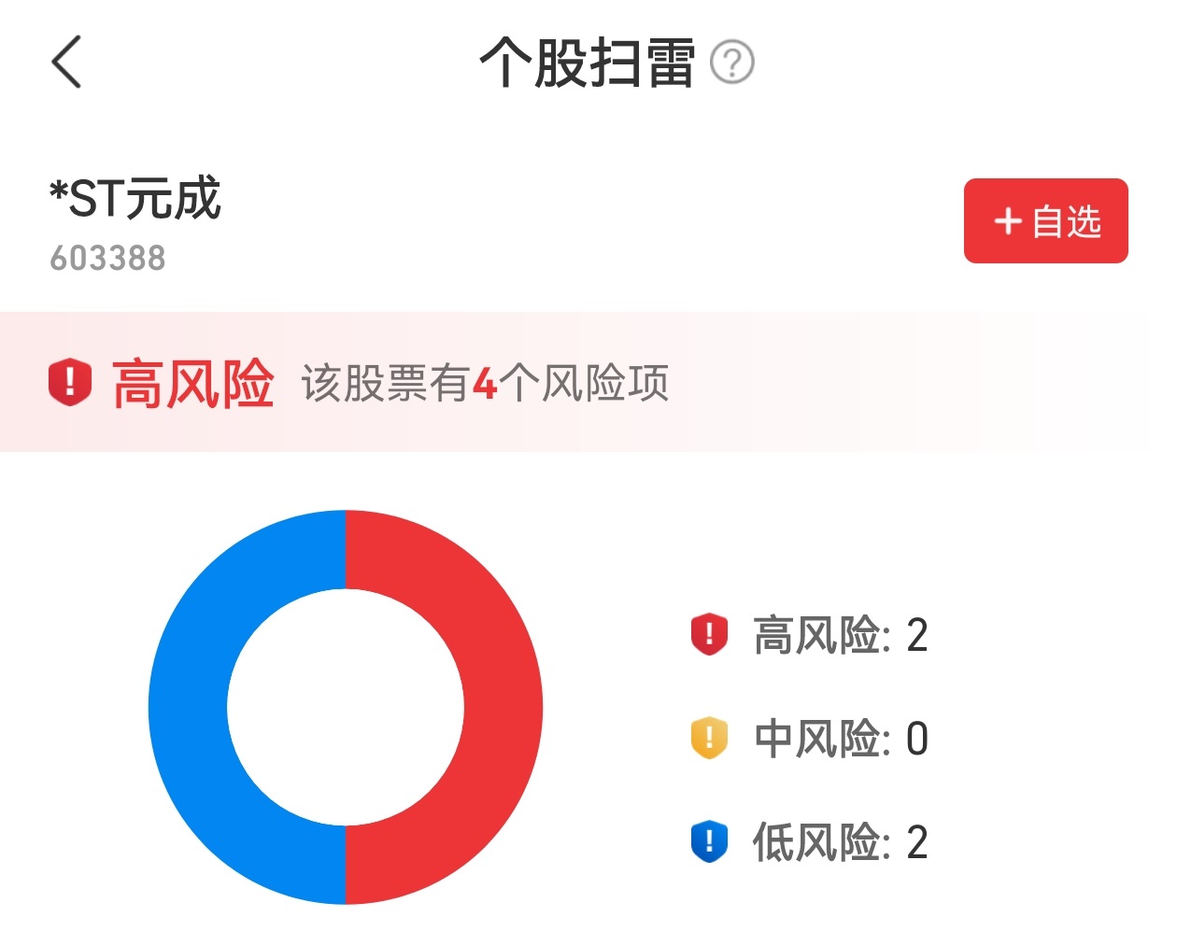
Task: Click the red shield in the 高风险 banner
Action: click(x=70, y=382)
